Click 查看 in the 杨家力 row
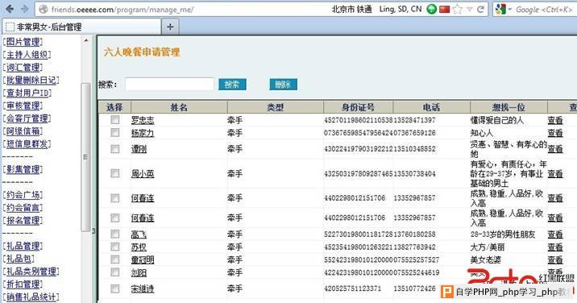Image resolution: width=577 pixels, height=303 pixels. (555, 132)
